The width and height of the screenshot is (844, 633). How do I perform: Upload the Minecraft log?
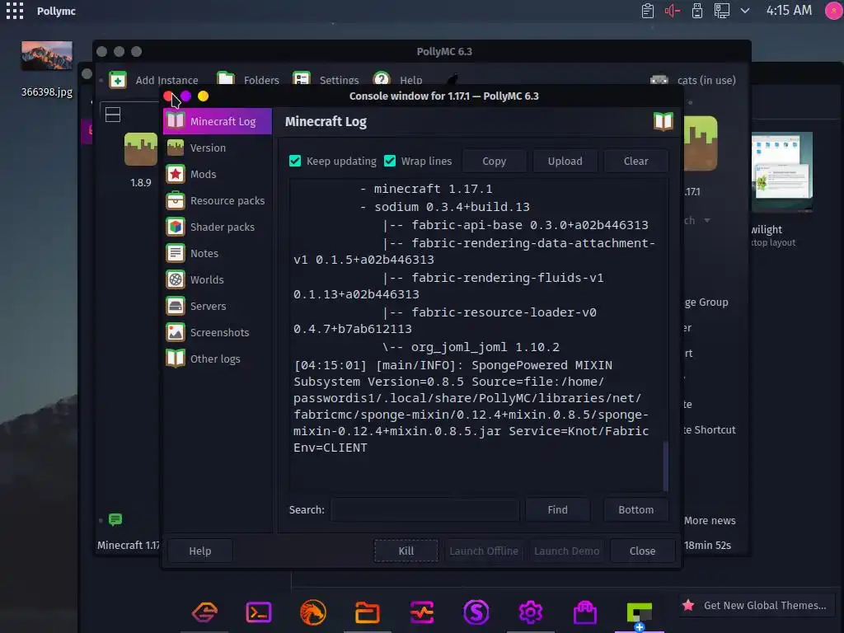point(565,161)
